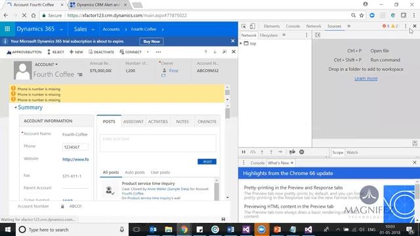
Task: Open Outlook from the taskbar
Action: pyautogui.click(x=153, y=229)
